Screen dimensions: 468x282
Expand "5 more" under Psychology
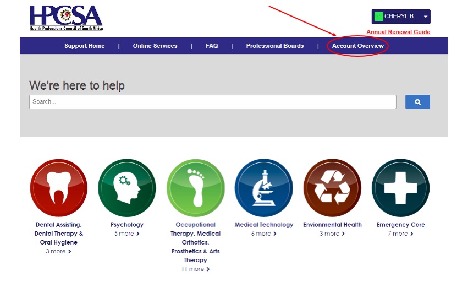click(127, 234)
